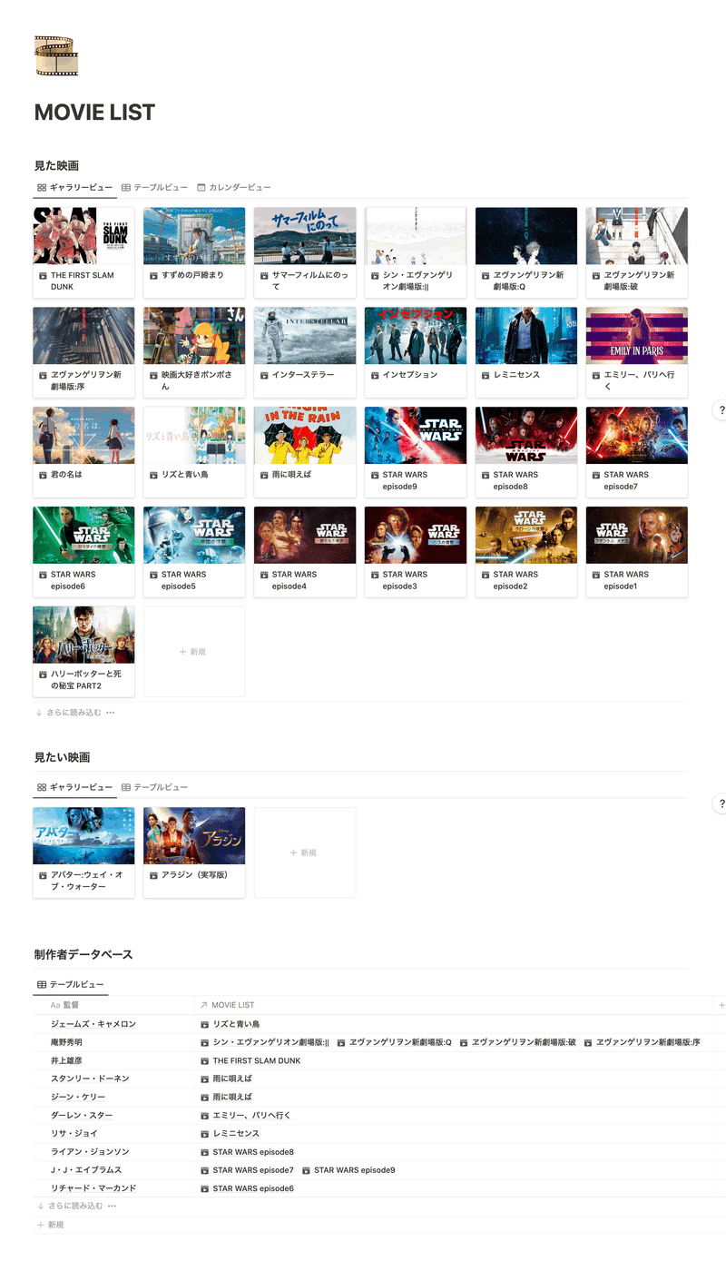Open THE FIRST SLAM DUNK poster thumbnail
This screenshot has width=726, height=1261.
pyautogui.click(x=83, y=235)
